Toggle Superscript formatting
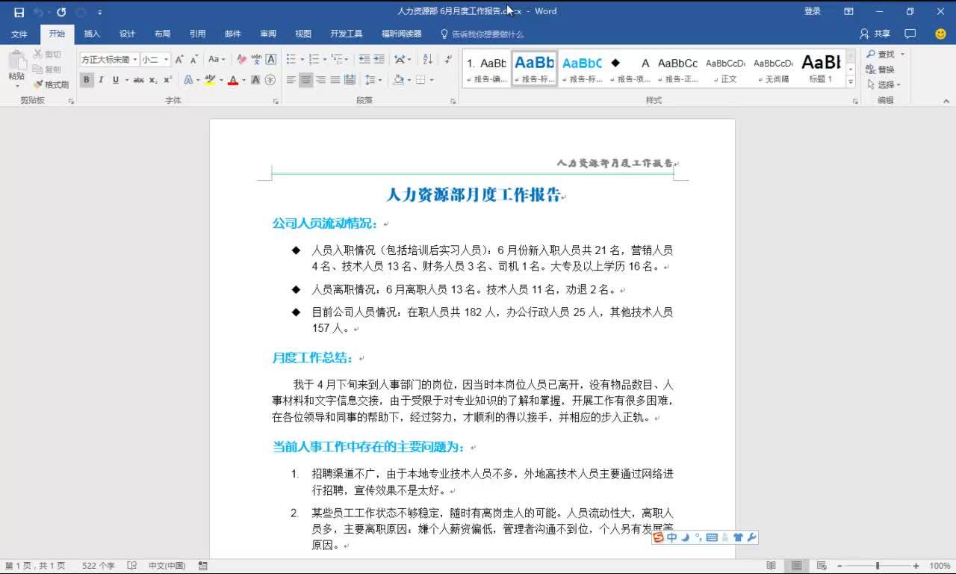This screenshot has width=956, height=574. 167,80
